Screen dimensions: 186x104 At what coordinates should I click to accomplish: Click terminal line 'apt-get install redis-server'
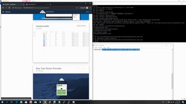[104, 15]
